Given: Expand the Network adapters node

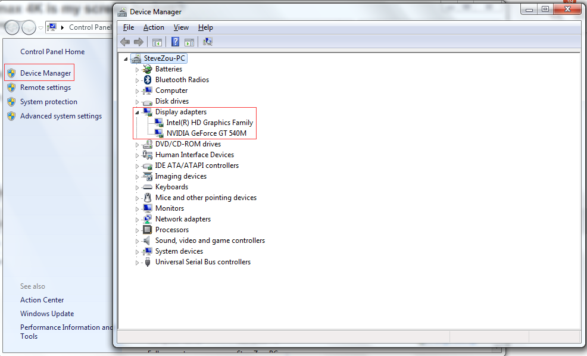Looking at the screenshot, I should [137, 220].
